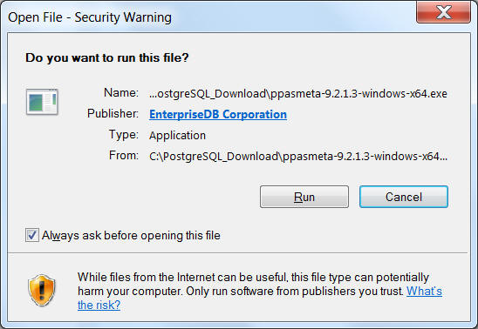This screenshot has height=329, width=478.
Task: Untick the Always ask checkbox box
Action: pyautogui.click(x=31, y=235)
